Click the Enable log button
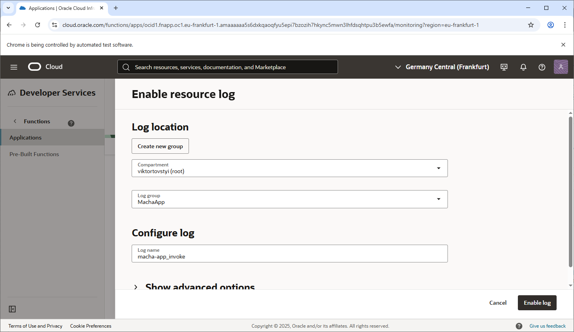This screenshot has height=332, width=574. [x=537, y=303]
